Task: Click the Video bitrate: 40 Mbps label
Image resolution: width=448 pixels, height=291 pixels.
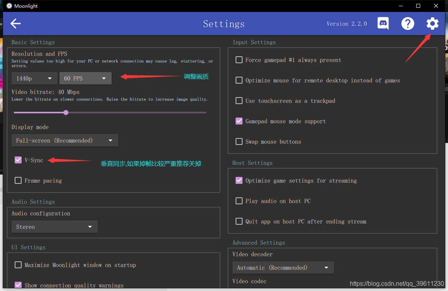Action: [x=46, y=92]
